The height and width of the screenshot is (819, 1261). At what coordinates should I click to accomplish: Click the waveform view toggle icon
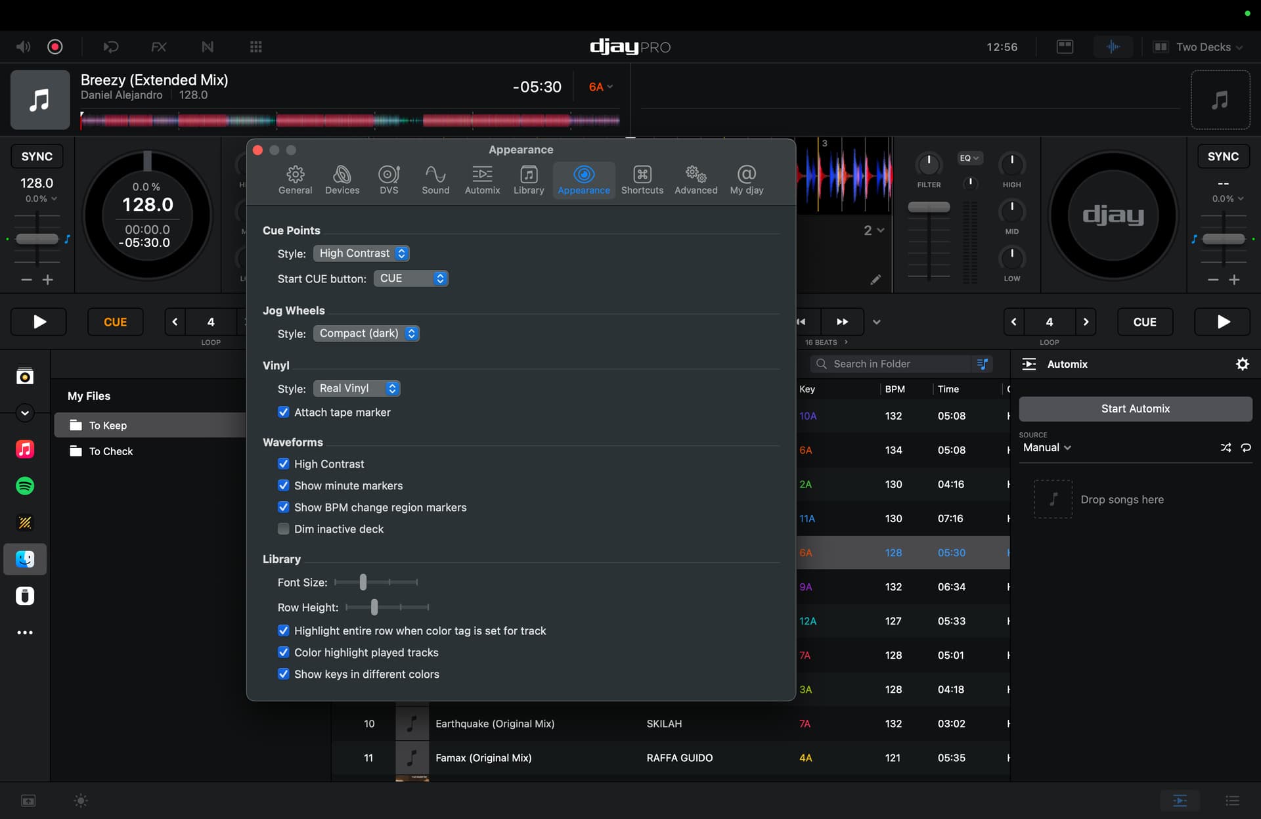click(1113, 47)
